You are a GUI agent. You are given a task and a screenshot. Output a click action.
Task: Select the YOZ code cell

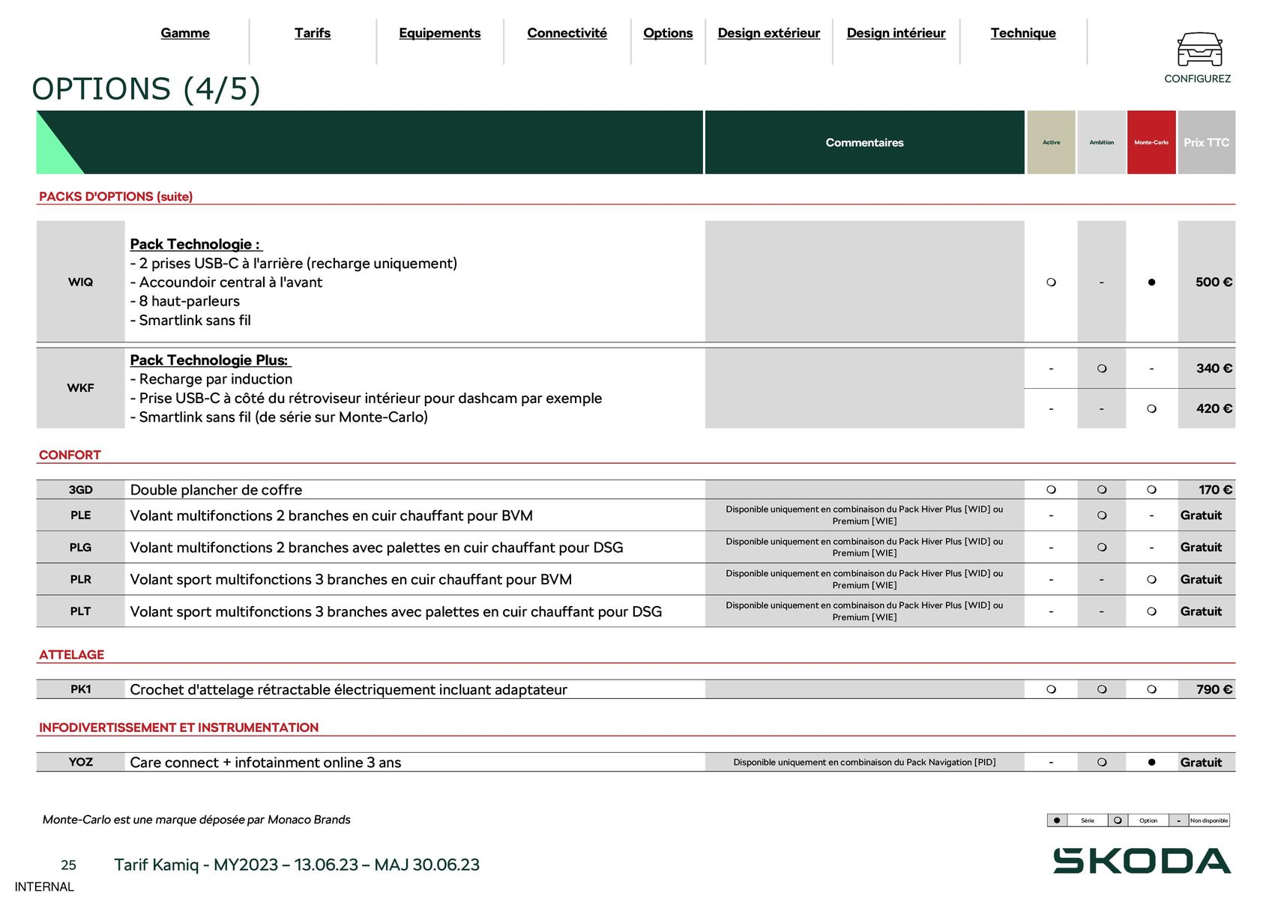click(x=80, y=762)
